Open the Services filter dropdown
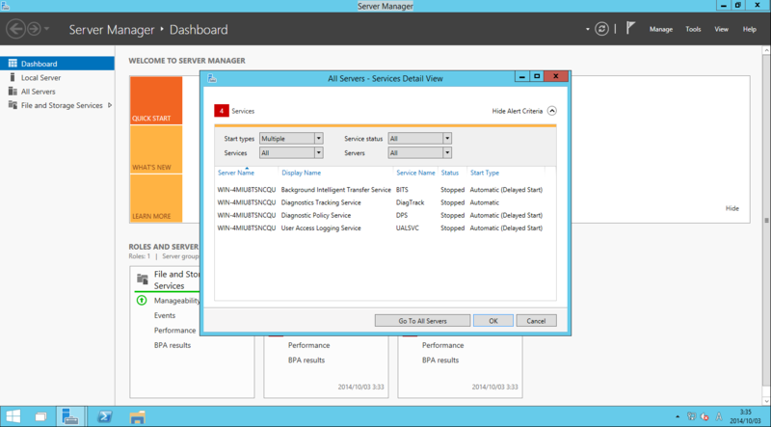Image resolution: width=771 pixels, height=427 pixels. (291, 153)
